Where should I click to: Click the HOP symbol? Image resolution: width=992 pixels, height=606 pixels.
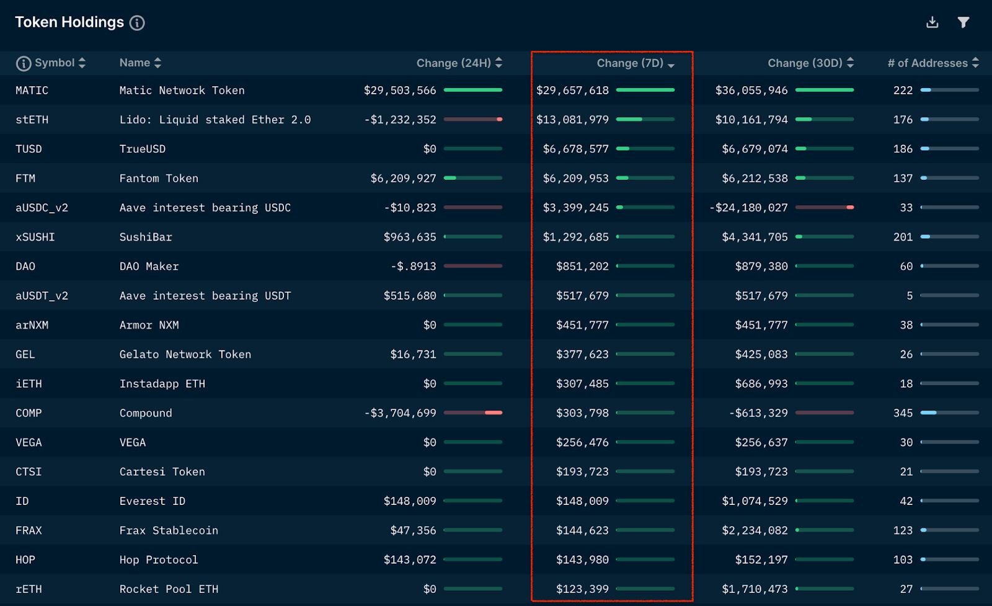pyautogui.click(x=25, y=560)
